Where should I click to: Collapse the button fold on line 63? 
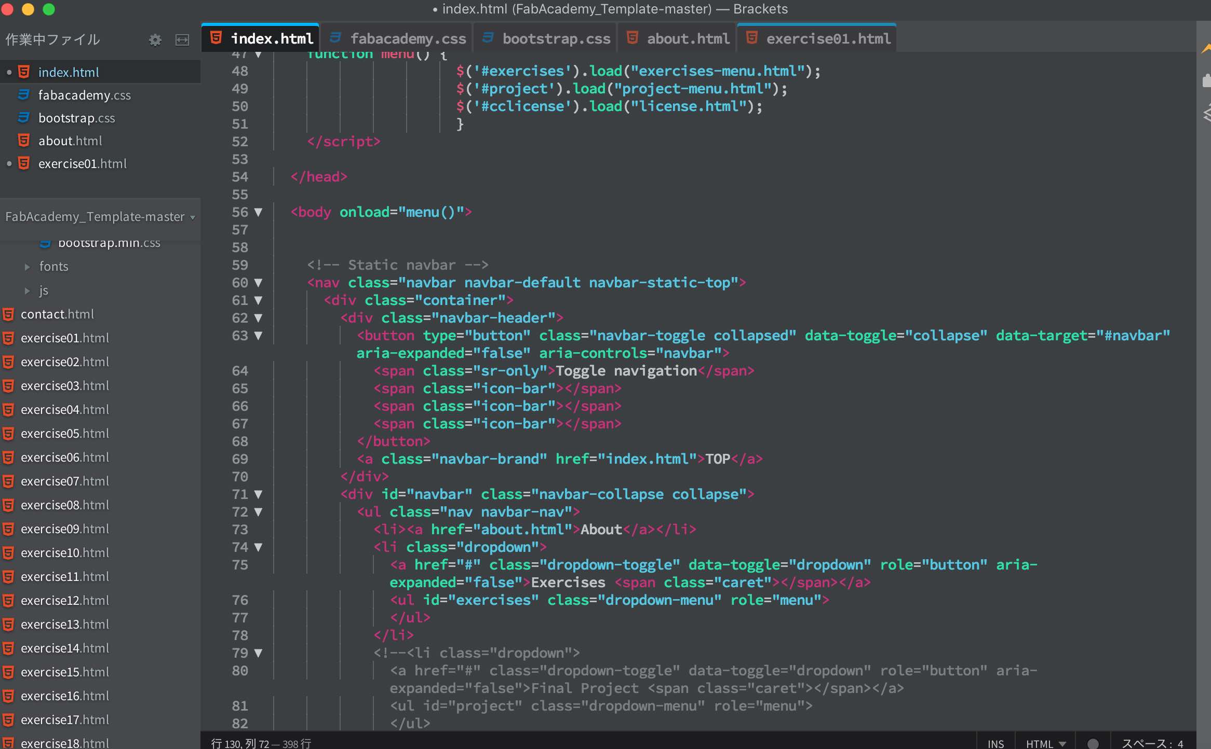tap(258, 336)
